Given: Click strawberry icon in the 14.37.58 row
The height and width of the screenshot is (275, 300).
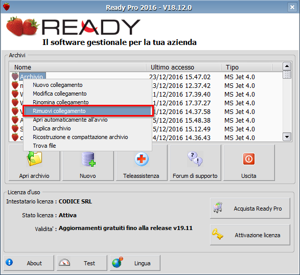Looking at the screenshot, I should click(x=15, y=111).
